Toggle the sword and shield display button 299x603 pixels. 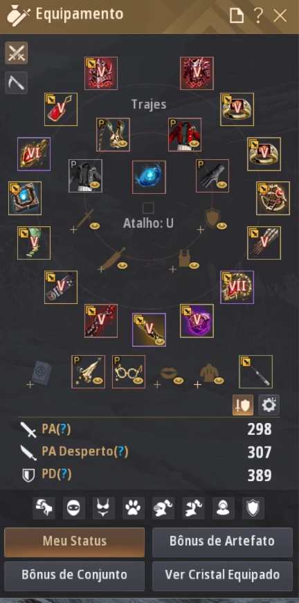(x=243, y=405)
